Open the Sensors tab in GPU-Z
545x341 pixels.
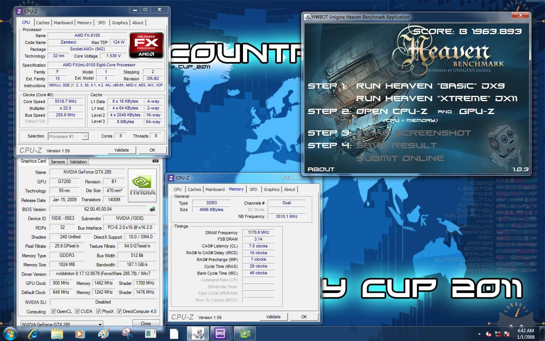point(58,162)
